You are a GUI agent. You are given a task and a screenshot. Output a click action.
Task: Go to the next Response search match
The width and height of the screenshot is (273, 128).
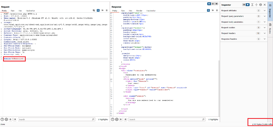125,119
